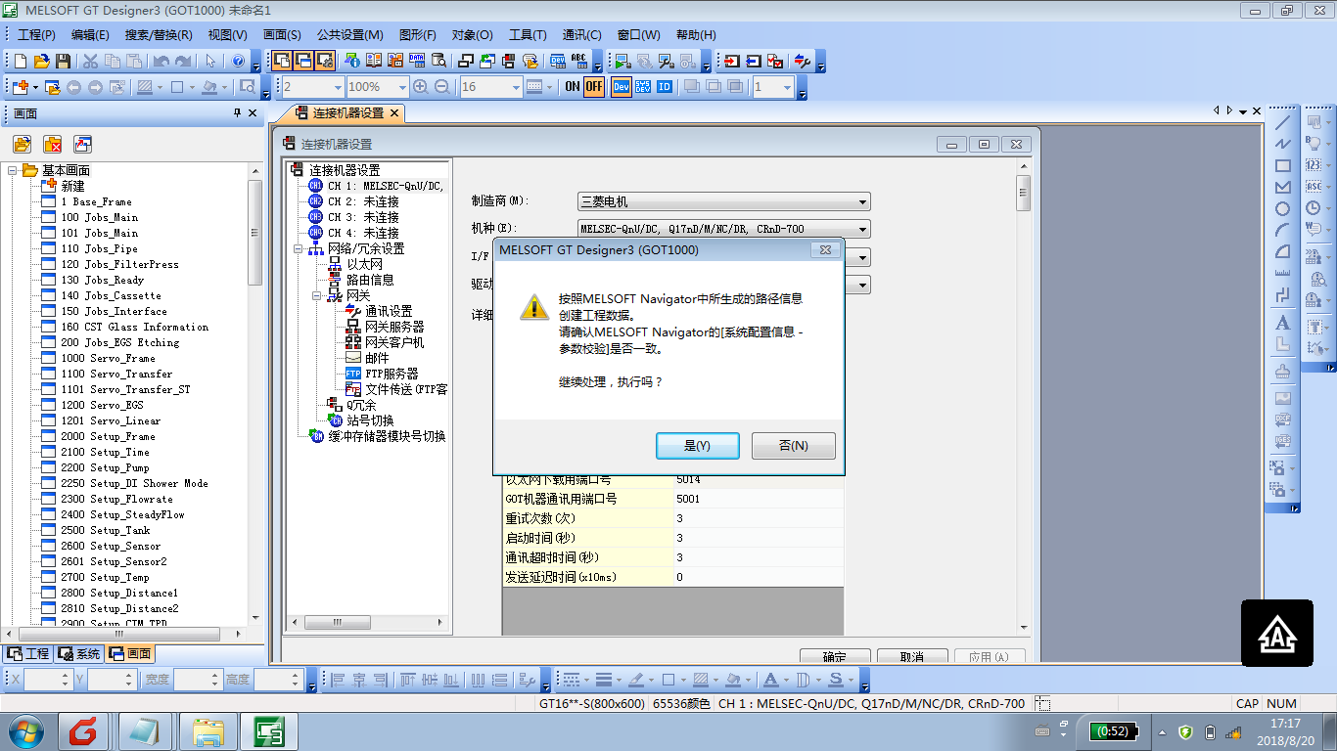Click the help question mark icon
The image size is (1337, 751).
pyautogui.click(x=238, y=61)
